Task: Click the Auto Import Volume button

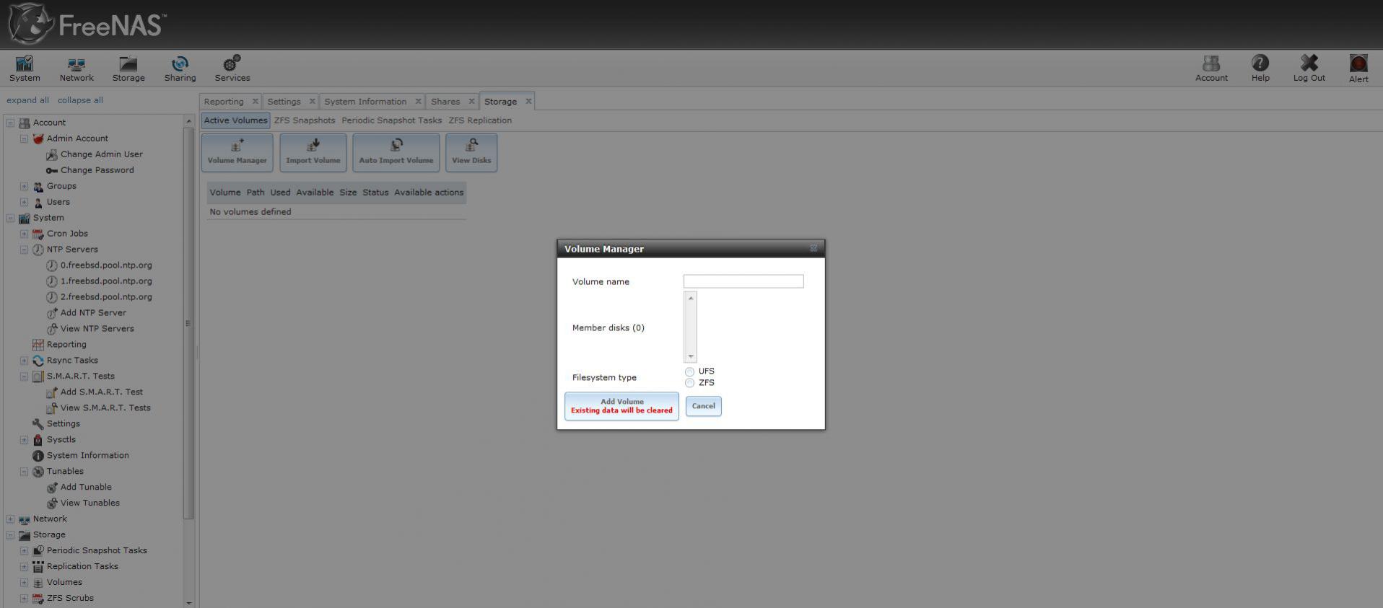Action: point(396,152)
